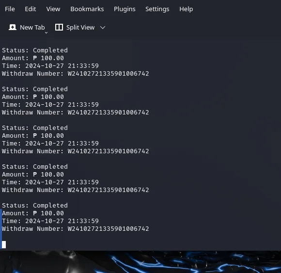Open the Edit menu
Image resolution: width=281 pixels, height=273 pixels.
pyautogui.click(x=31, y=9)
